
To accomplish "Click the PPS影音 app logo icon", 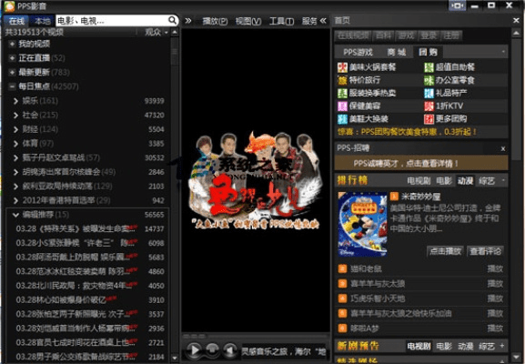I will point(9,6).
